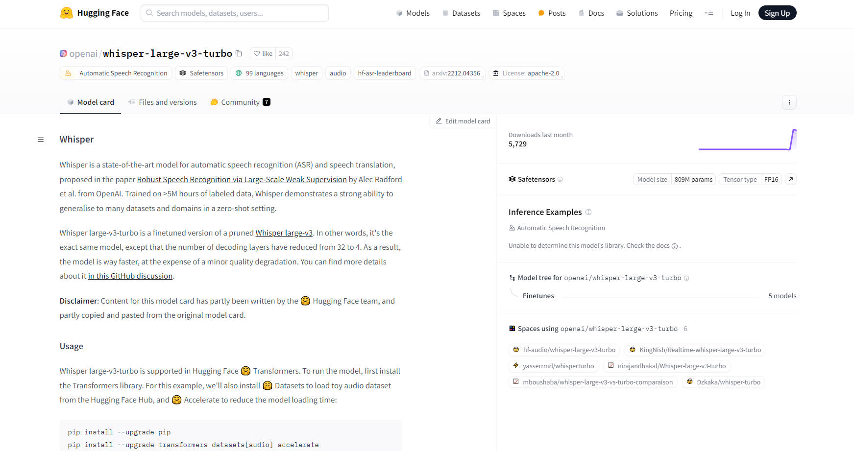Click the docs info icon after 'Check the docs'
Image resolution: width=854 pixels, height=451 pixels.
point(675,246)
